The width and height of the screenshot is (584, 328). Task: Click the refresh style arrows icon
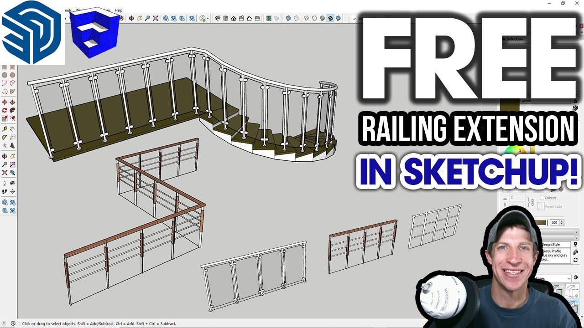click(x=575, y=260)
